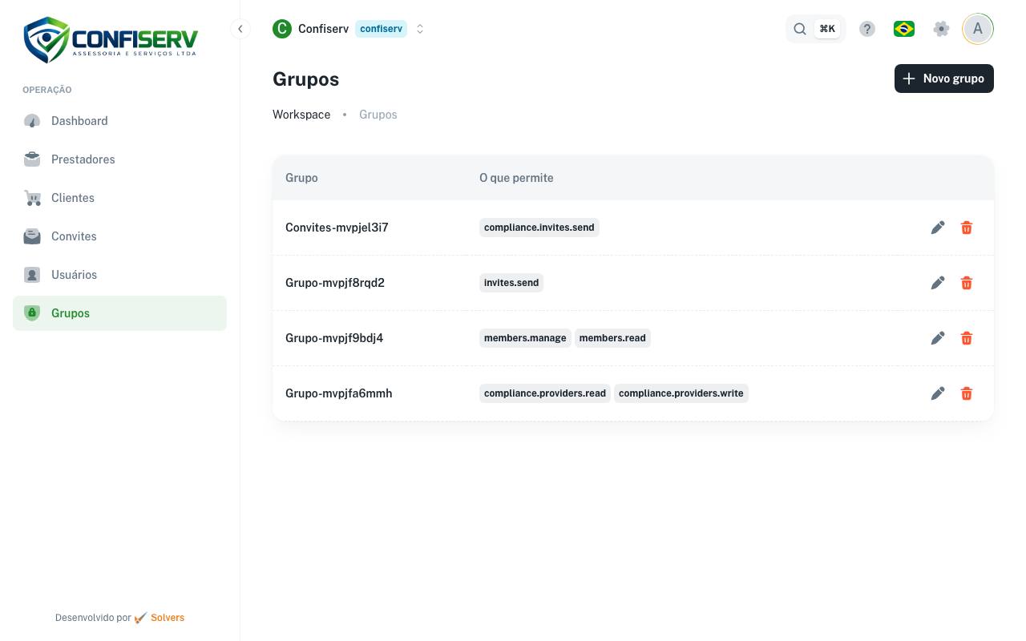Edit the Grupo-mvpjf9bdj4 group with pencil icon

(x=938, y=338)
